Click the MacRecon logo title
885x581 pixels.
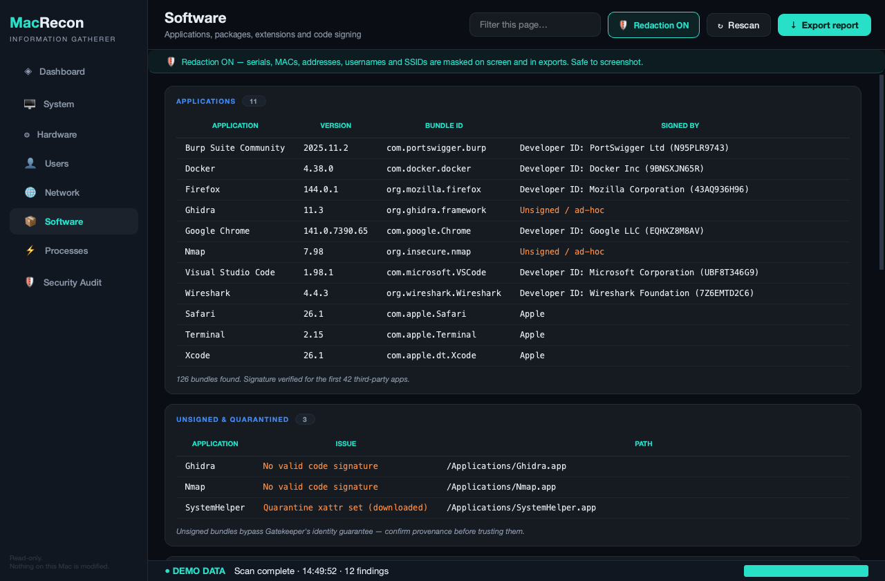point(47,23)
